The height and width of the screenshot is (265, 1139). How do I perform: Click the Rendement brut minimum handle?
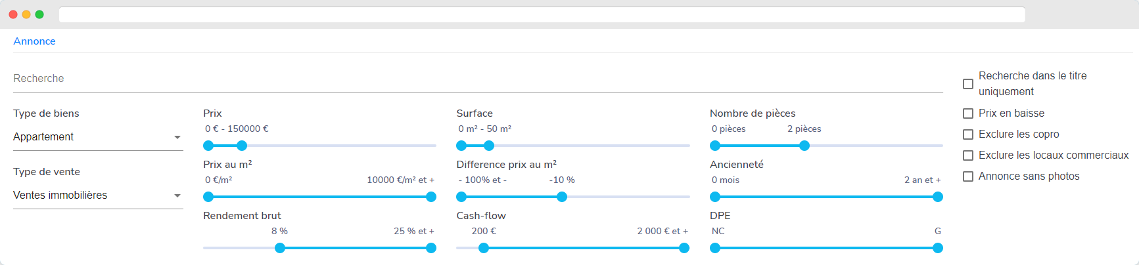tap(280, 248)
